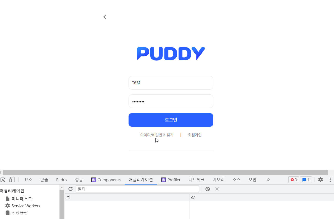The image size is (334, 219).
Task: Click the Components tab React icon
Action: (94, 180)
